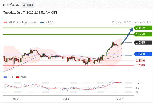Click the pink MA 20 legend swatch
Screen dimensions: 153x103
(5, 22)
